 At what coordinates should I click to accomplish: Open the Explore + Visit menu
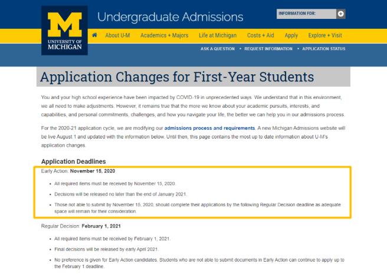[325, 35]
